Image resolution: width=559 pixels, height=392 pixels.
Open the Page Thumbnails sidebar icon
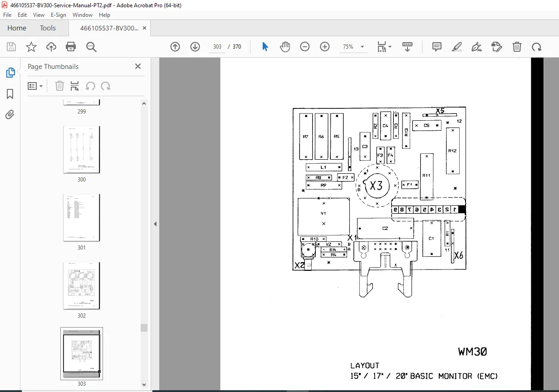click(x=10, y=73)
